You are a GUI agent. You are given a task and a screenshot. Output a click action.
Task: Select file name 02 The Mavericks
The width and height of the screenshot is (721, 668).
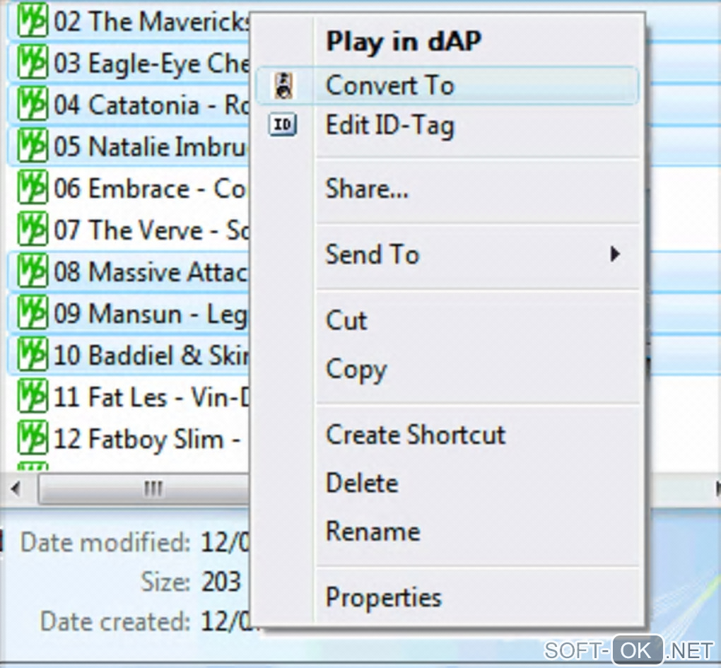(151, 21)
